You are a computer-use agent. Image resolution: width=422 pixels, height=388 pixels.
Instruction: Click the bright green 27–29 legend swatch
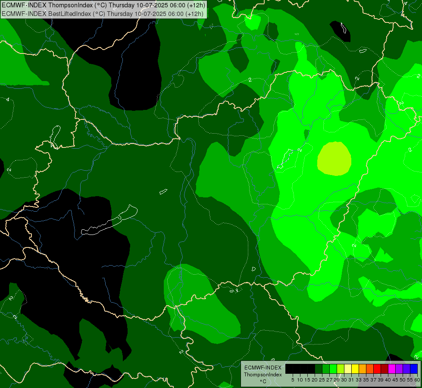[x=333, y=369]
